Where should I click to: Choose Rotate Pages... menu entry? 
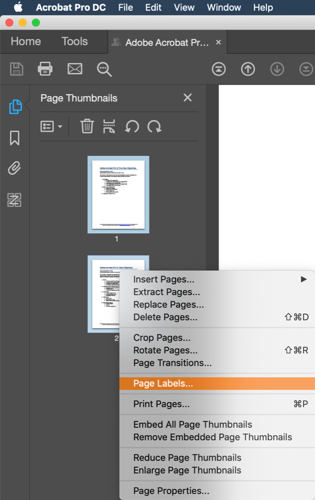217,350
